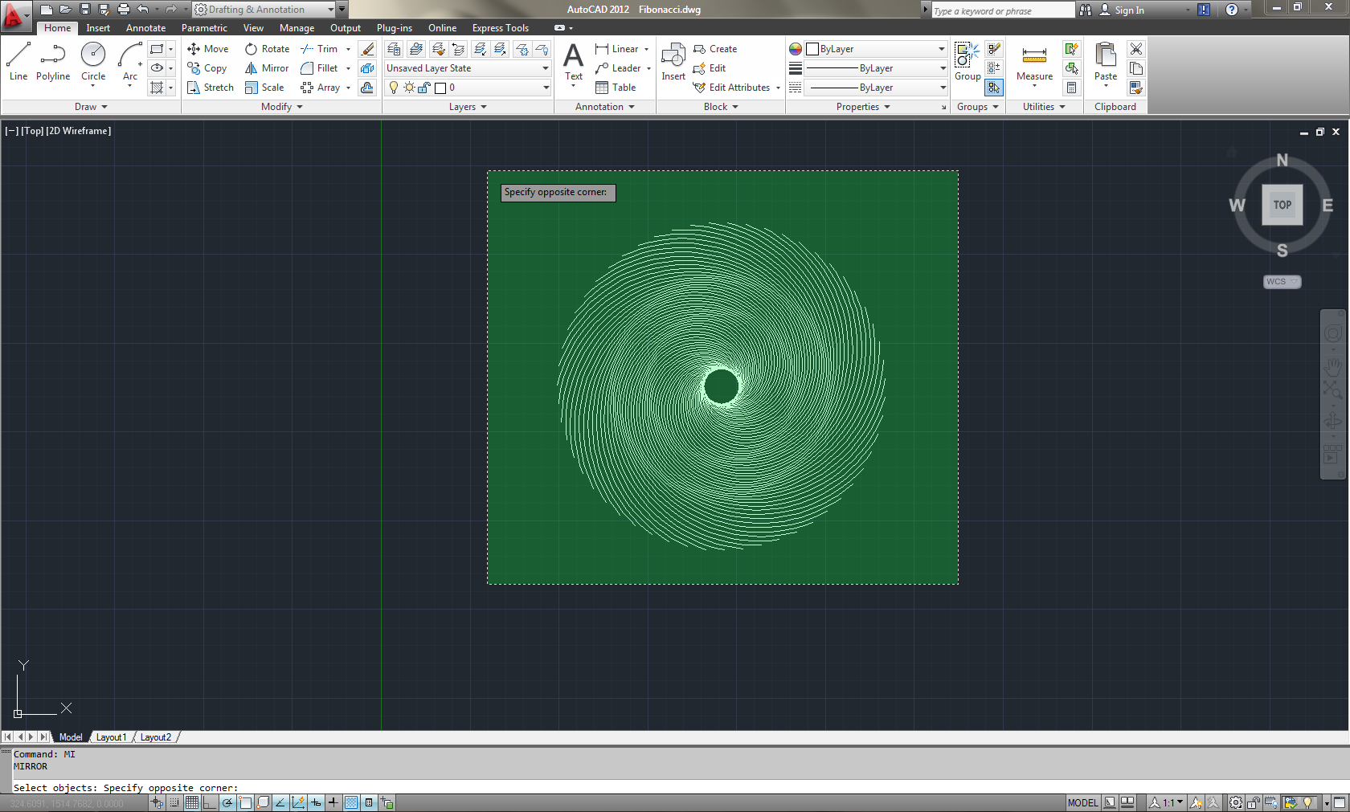Activate the Rotate command
This screenshot has width=1350, height=812.
[x=267, y=49]
